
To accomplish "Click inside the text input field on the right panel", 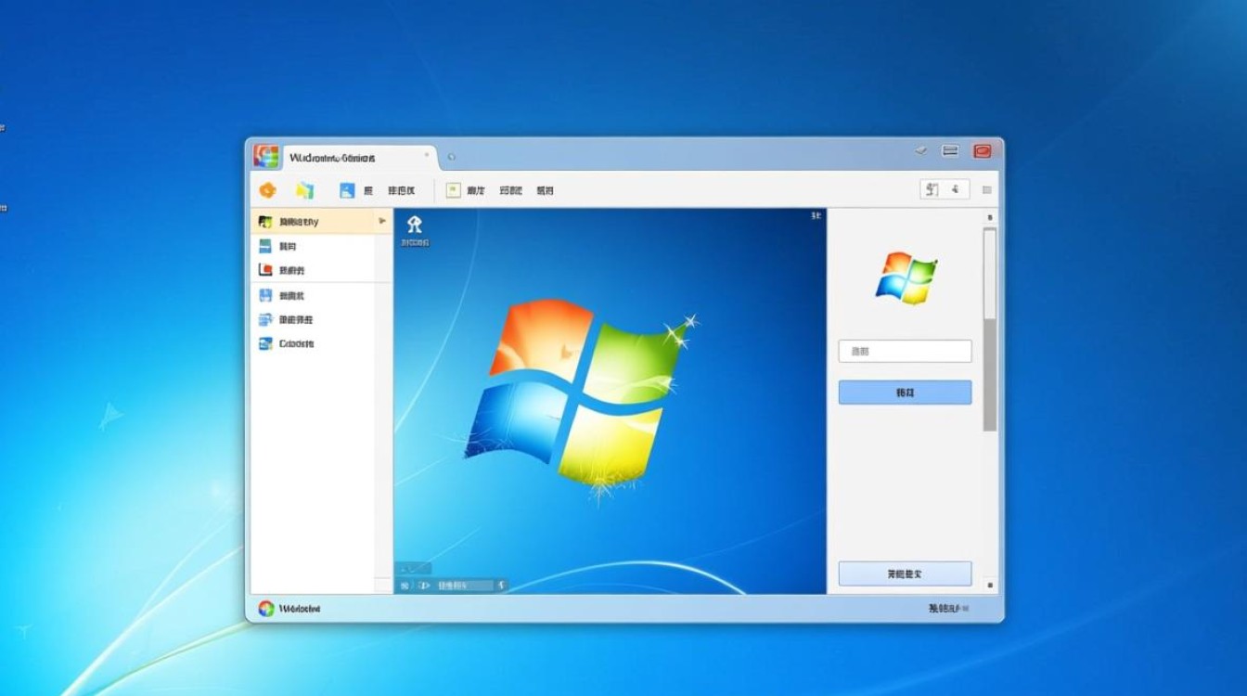I will (904, 350).
